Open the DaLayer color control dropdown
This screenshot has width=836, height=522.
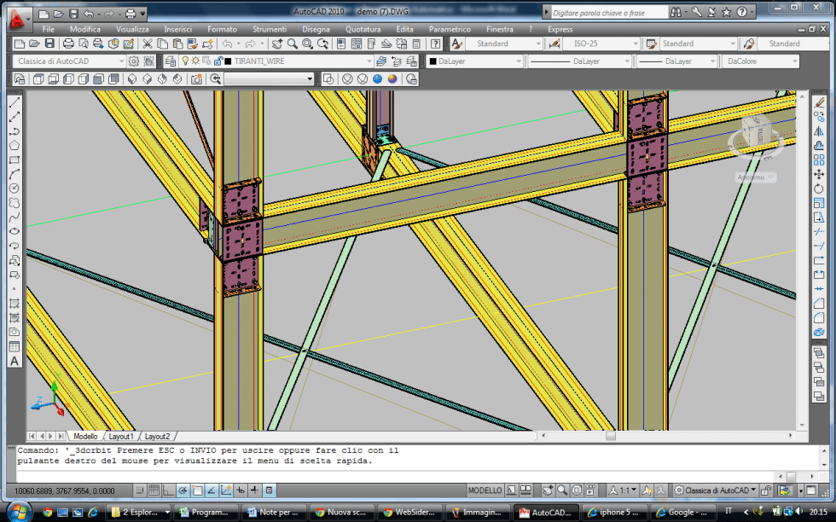tap(472, 61)
